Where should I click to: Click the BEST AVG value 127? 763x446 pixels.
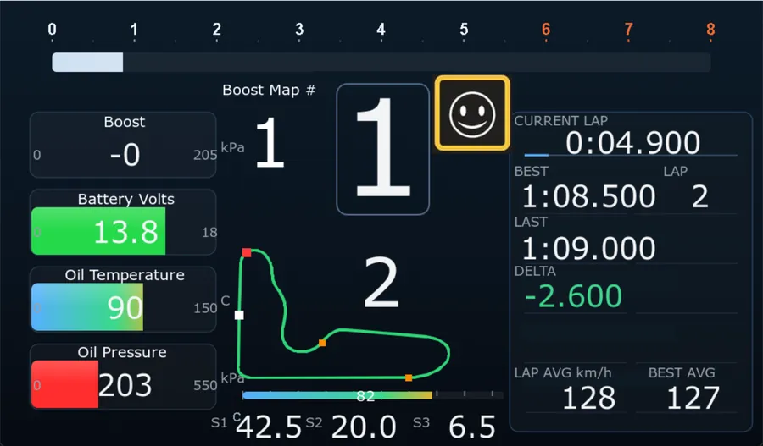(x=693, y=398)
